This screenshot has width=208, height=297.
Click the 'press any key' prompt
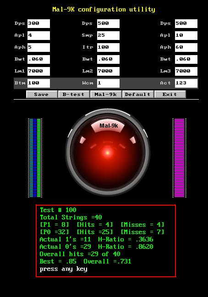pyautogui.click(x=64, y=269)
